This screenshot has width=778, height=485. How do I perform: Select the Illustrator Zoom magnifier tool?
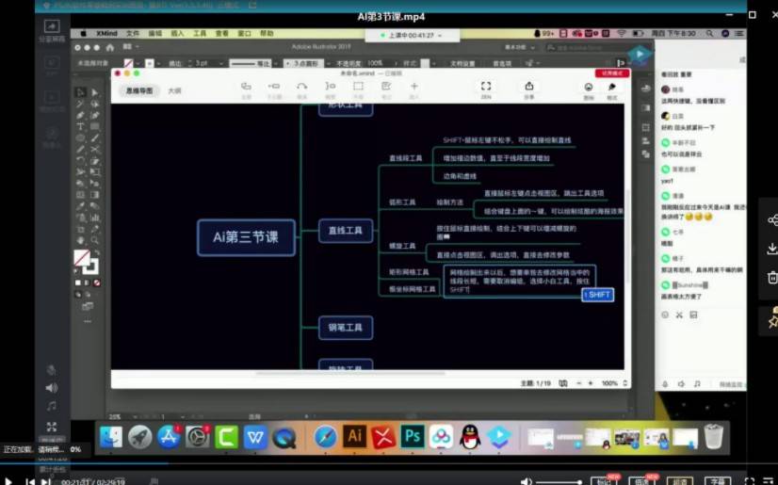tap(95, 240)
